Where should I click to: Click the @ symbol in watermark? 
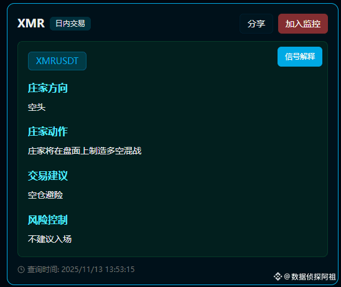coord(287,277)
